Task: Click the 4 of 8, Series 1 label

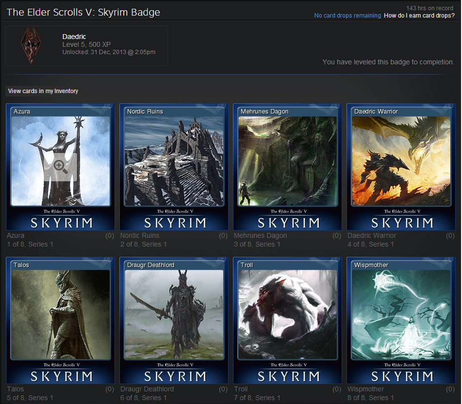Action: 371,244
